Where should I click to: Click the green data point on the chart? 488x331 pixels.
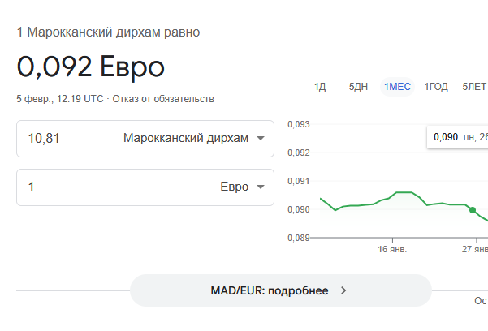(x=473, y=210)
